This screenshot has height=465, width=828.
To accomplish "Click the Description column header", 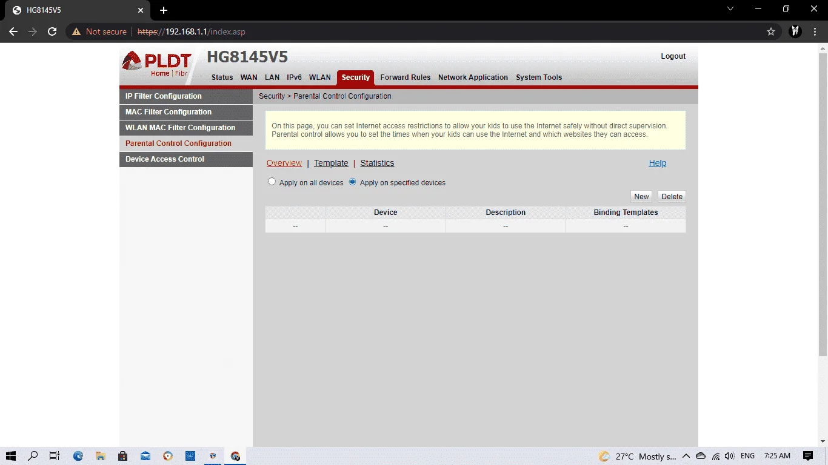I will pyautogui.click(x=506, y=213).
